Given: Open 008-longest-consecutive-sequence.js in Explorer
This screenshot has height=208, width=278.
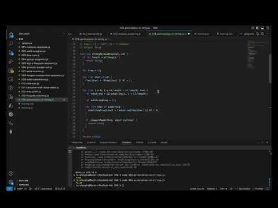Looking at the screenshot, I should pos(42,76).
